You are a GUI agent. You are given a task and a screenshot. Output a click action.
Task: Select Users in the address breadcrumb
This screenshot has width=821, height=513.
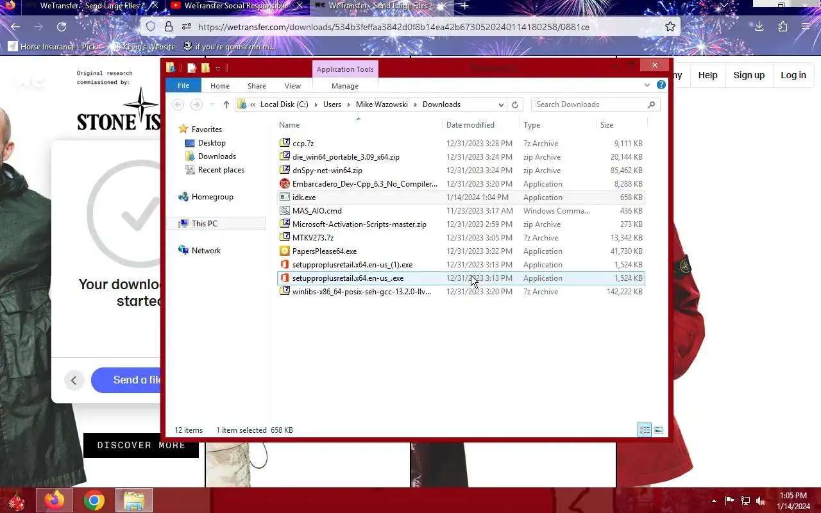tap(332, 105)
